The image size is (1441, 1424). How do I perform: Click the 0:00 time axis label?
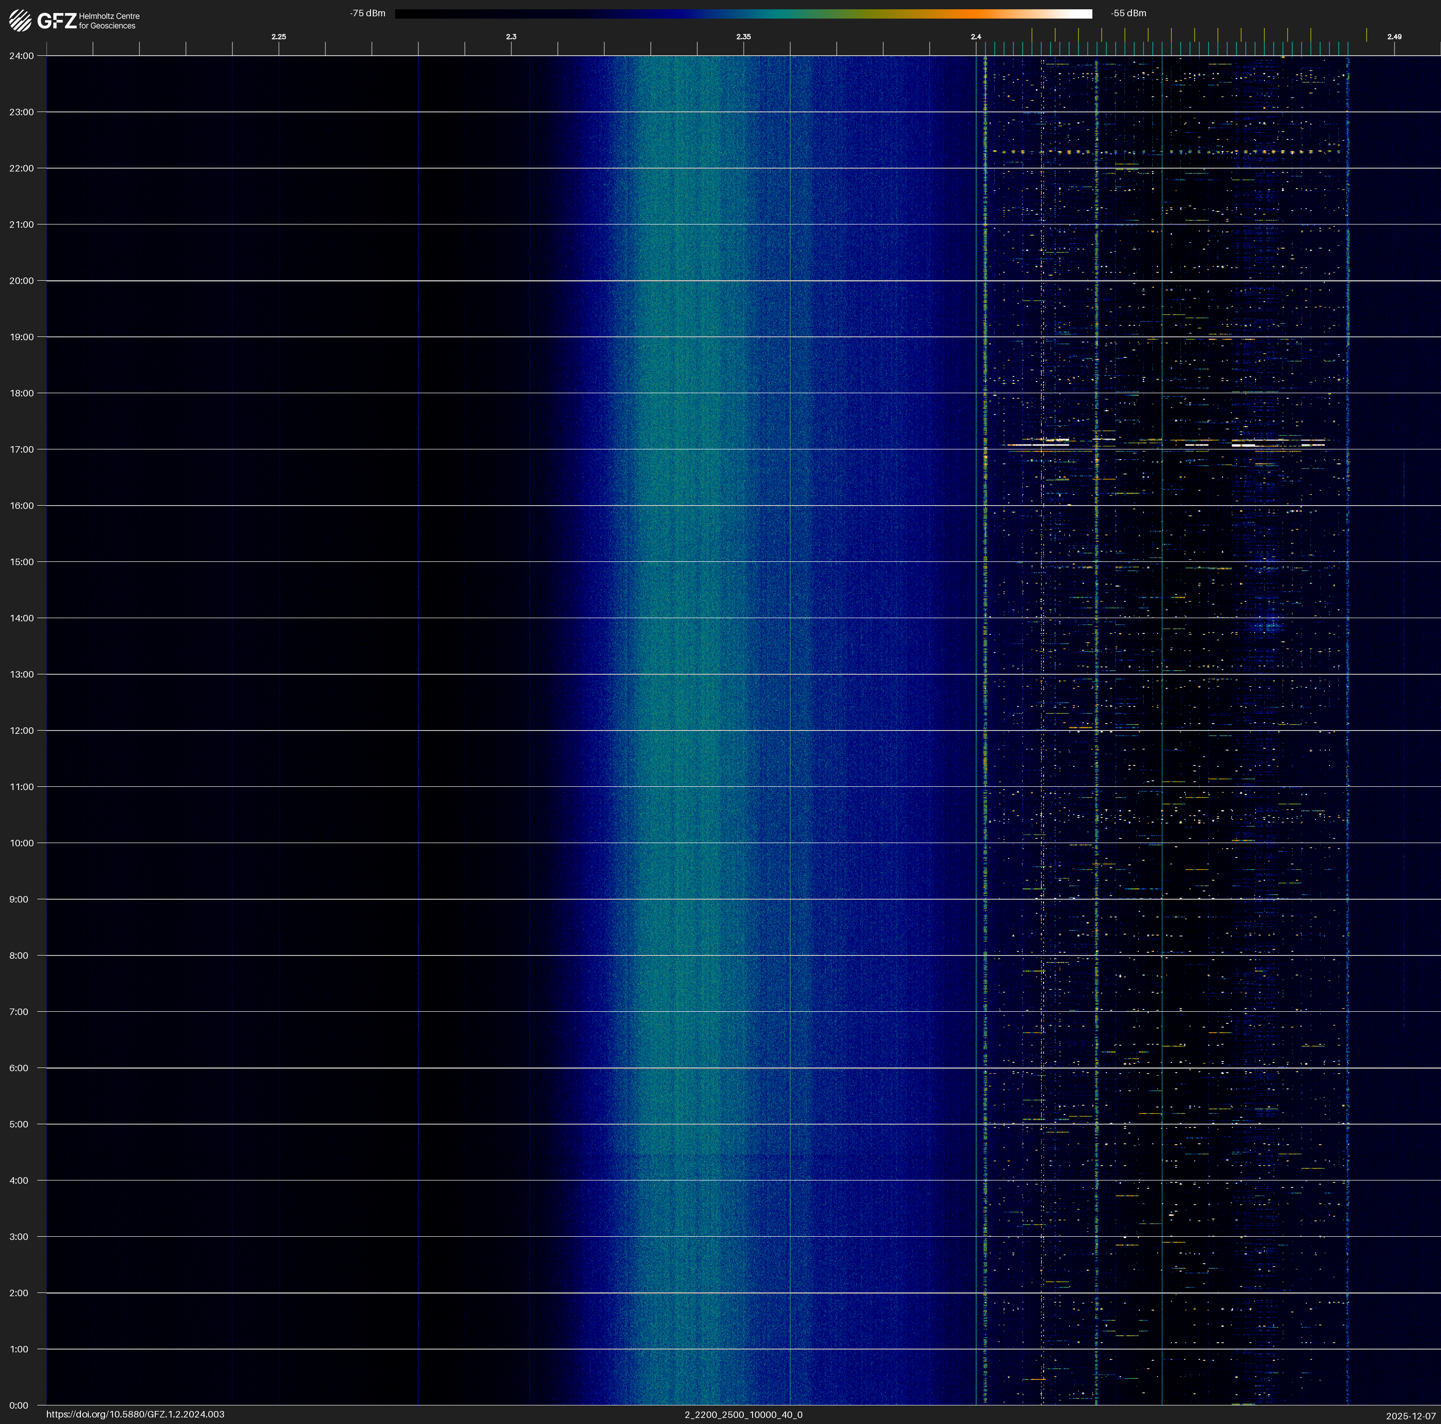coord(19,1405)
